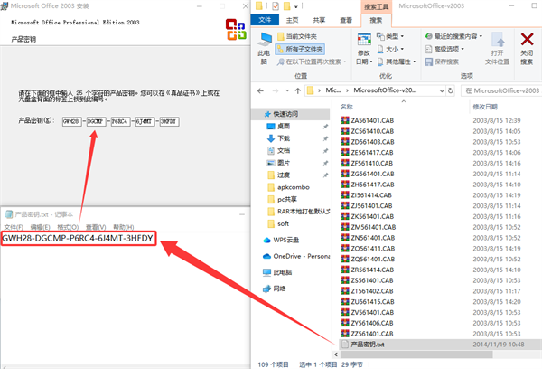The width and height of the screenshot is (542, 369).
Task: Select the current folder search option
Action: [x=297, y=36]
